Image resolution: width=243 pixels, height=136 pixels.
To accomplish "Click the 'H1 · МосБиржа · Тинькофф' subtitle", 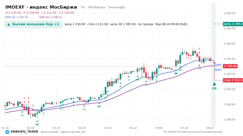I will click(103, 7).
